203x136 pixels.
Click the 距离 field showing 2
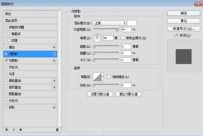tap(126, 47)
